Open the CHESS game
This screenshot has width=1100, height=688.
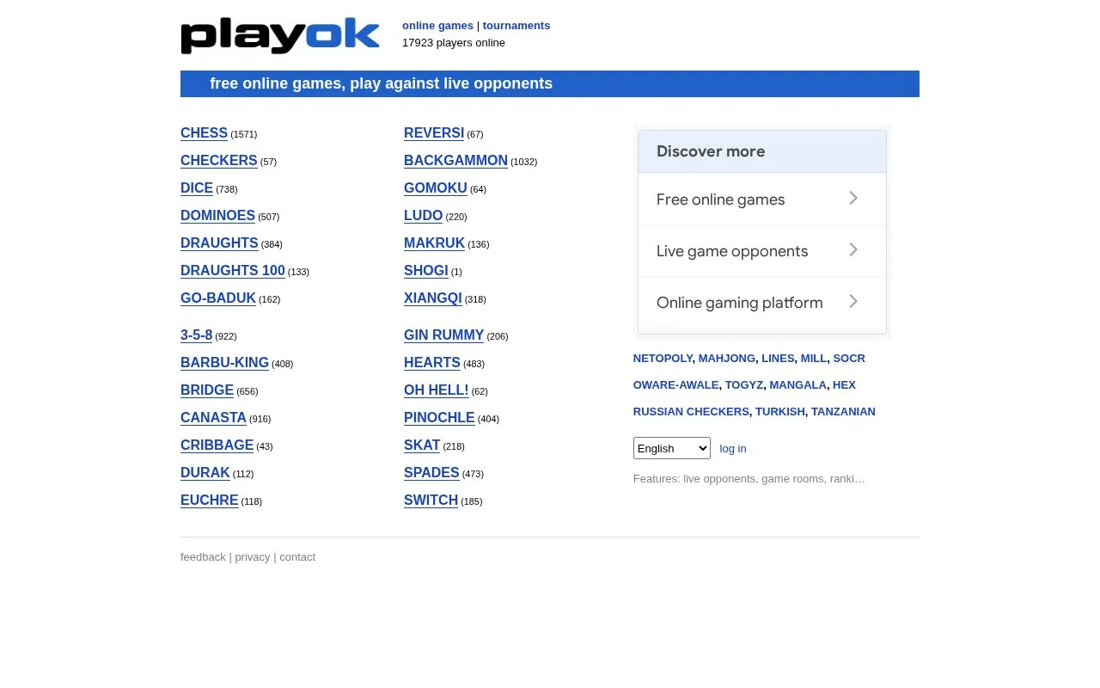point(204,133)
